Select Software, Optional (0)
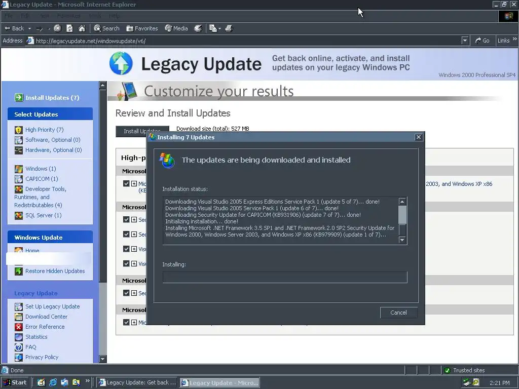Screen dimensions: 519x389 point(53,140)
